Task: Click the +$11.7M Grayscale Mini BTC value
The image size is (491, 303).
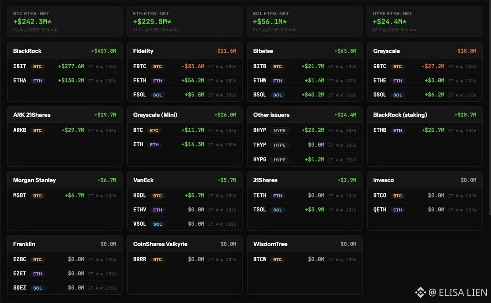Action: tap(193, 130)
